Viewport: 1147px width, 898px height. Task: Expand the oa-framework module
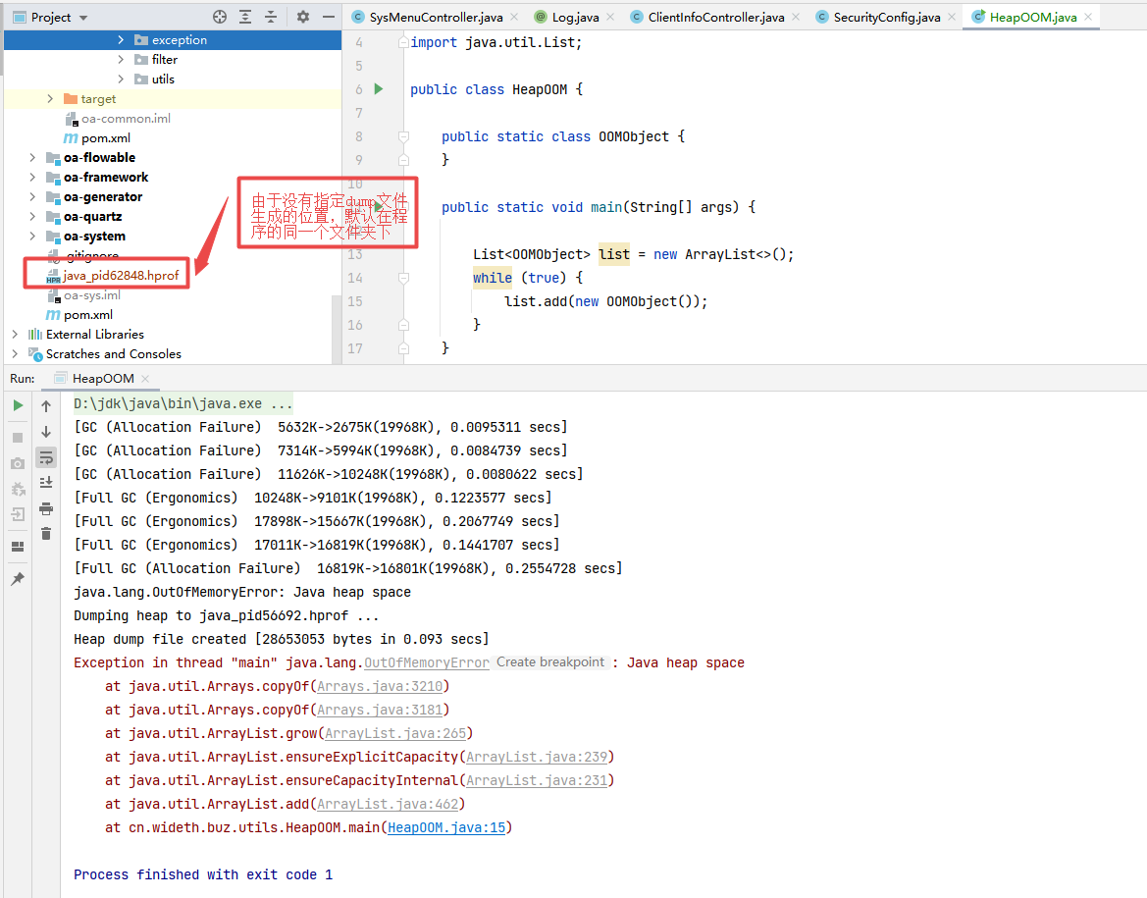pos(32,177)
